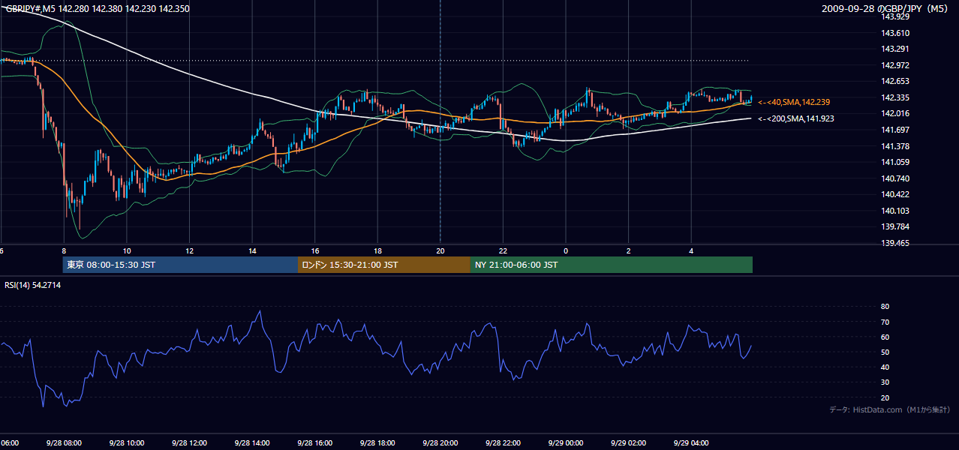
Task: Click the 140.740 price axis label
Action: 896,178
